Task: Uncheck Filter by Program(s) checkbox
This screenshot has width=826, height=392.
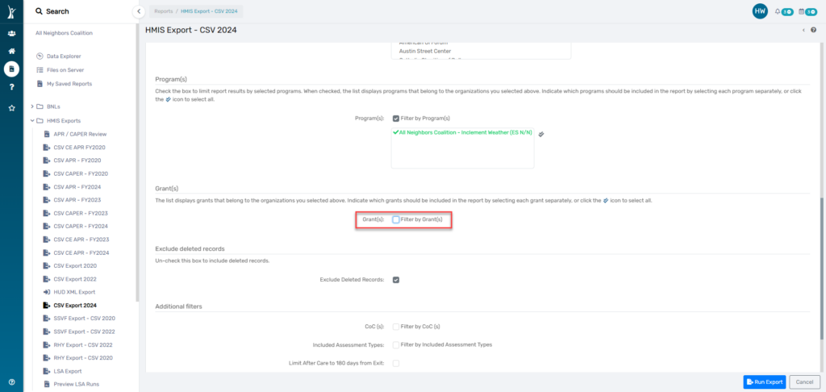Action: (395, 118)
